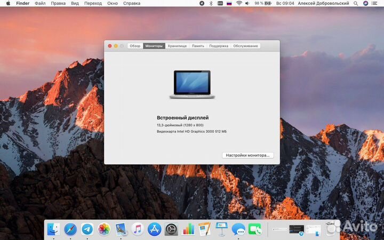Screen dimensions: 384x240
Task: Open the Правка menu
Action: click(x=58, y=3)
